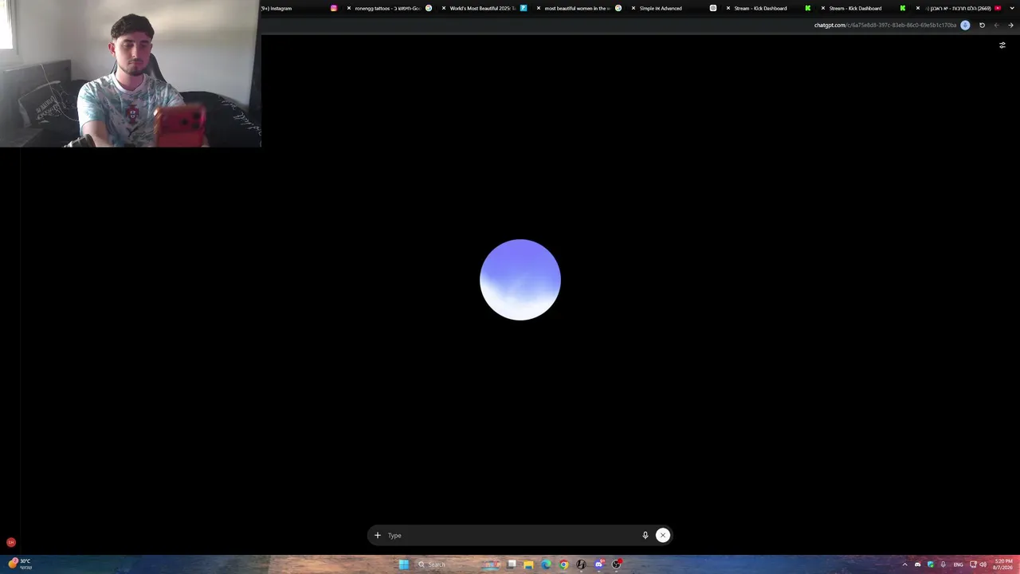1020x574 pixels.
Task: Switch the ENG input language
Action: click(x=959, y=564)
